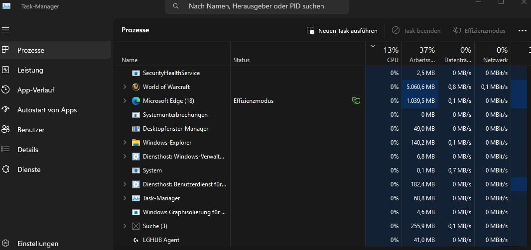531x250 pixels.
Task: Select the Desktopfenster-Manager row name
Action: (x=175, y=129)
